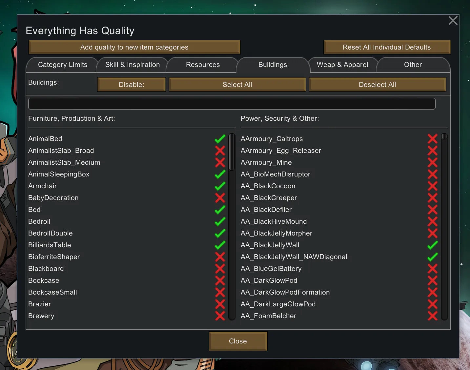Disable quality for Armchair
The image size is (470, 370).
220,186
